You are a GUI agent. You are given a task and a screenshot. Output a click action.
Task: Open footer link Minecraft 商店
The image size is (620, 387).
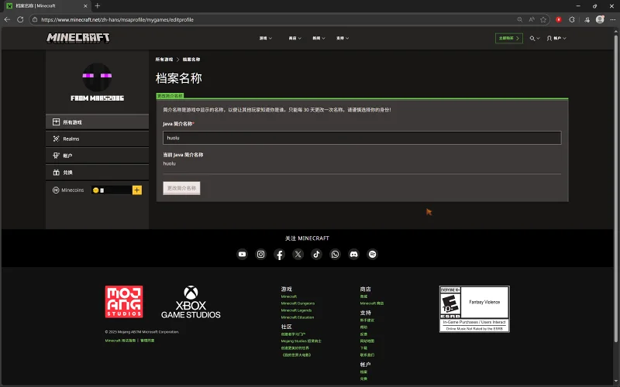point(372,303)
